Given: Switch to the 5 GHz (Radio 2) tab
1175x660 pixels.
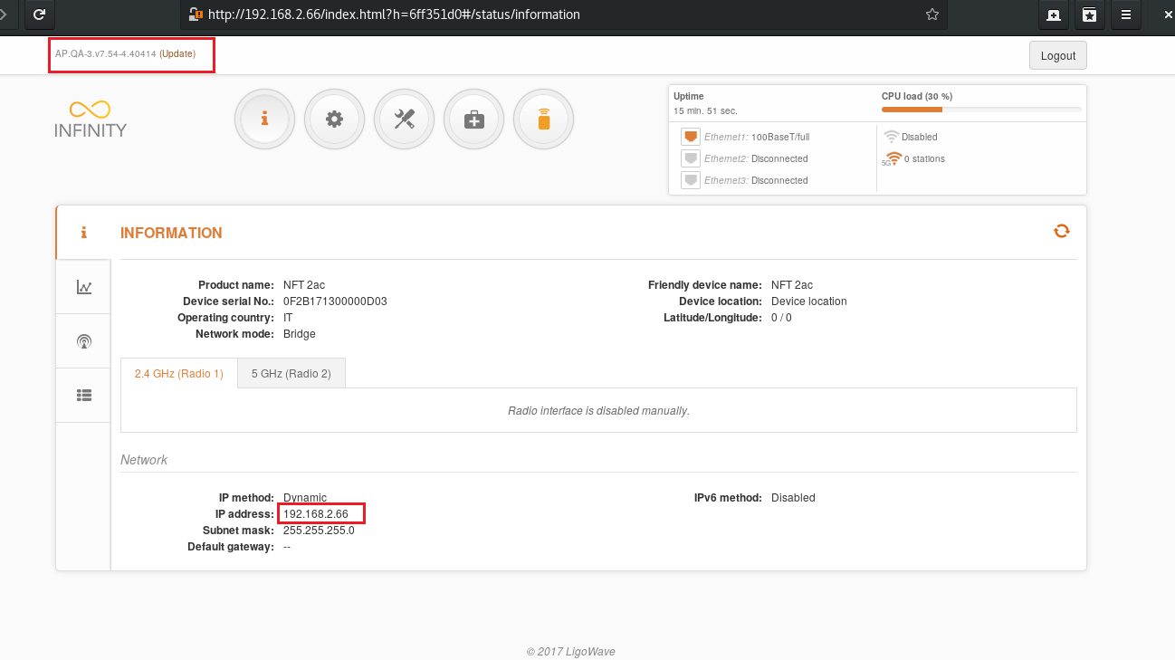Looking at the screenshot, I should (291, 374).
